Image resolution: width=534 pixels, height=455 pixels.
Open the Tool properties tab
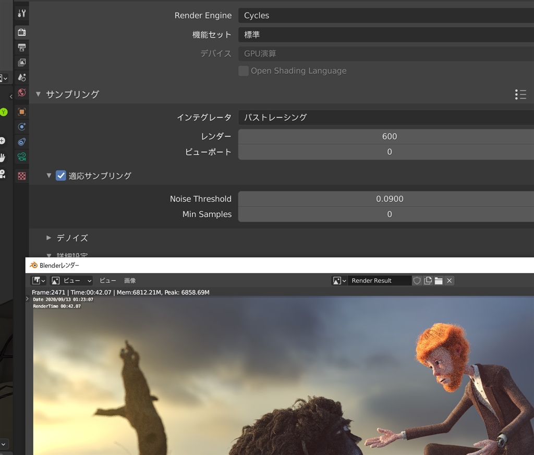point(22,13)
